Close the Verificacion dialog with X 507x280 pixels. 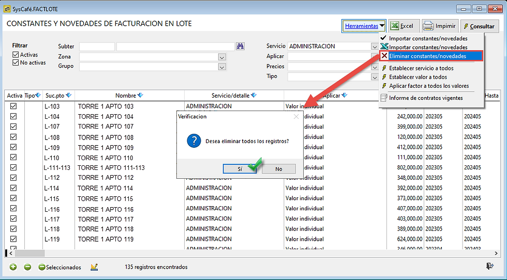coord(296,117)
